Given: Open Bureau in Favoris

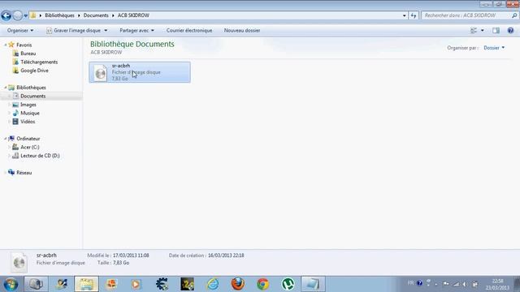Looking at the screenshot, I should (28, 54).
